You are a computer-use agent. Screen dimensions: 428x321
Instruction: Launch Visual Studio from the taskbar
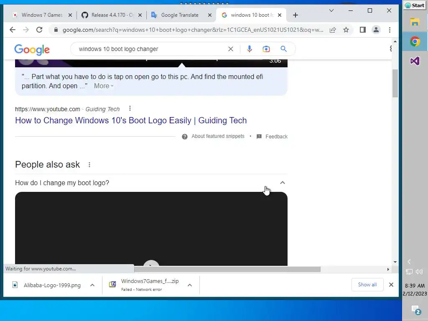415,61
